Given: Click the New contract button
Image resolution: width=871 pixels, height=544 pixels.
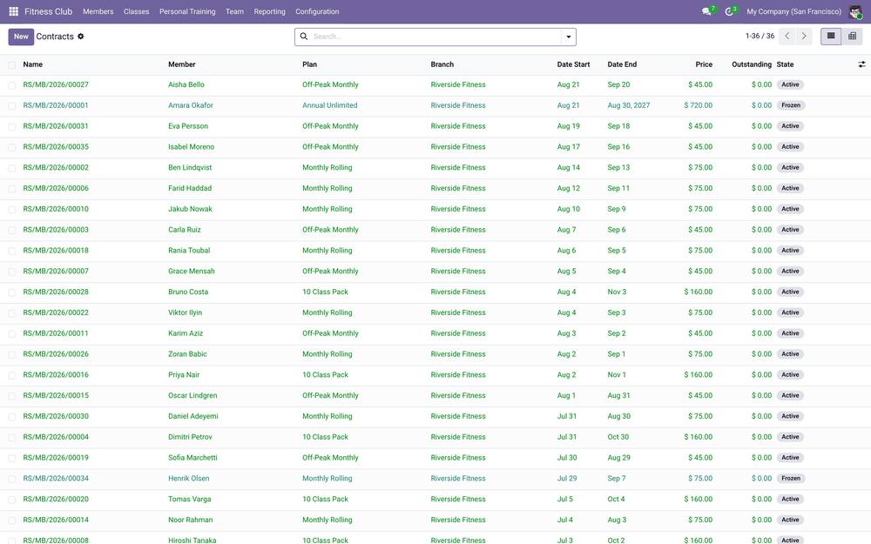Looking at the screenshot, I should (21, 37).
